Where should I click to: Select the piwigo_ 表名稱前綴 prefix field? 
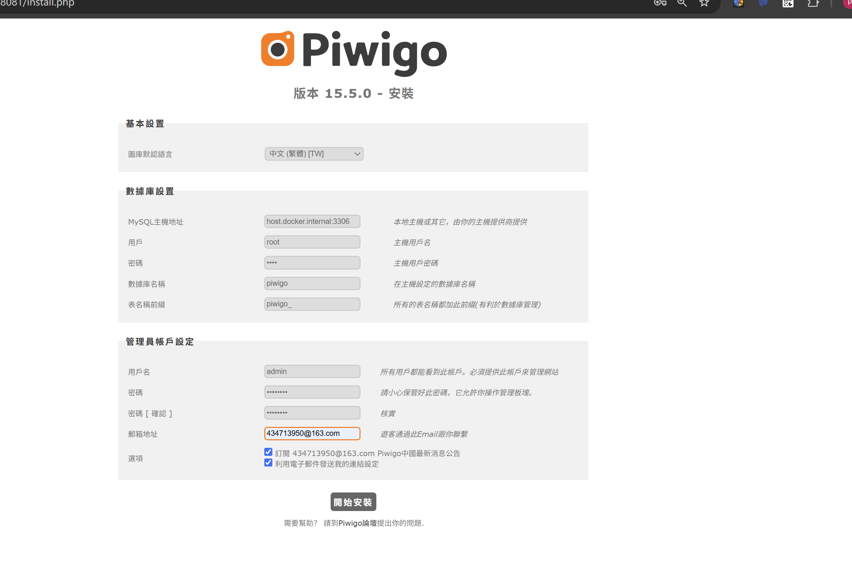pyautogui.click(x=312, y=304)
